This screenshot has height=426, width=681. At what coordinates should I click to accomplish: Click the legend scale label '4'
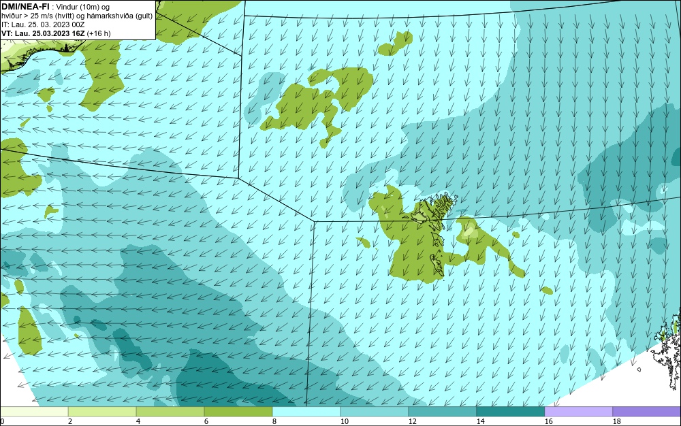click(138, 421)
